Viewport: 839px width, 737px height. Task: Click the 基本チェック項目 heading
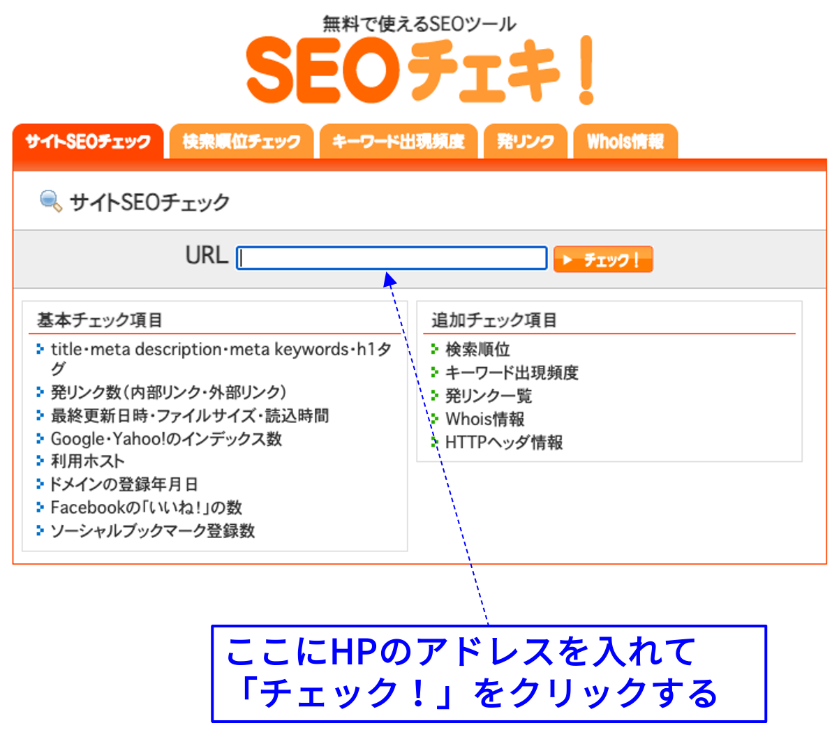pyautogui.click(x=100, y=320)
